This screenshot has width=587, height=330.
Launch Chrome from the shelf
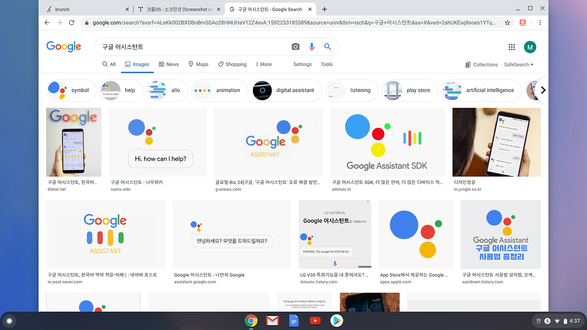(251, 321)
